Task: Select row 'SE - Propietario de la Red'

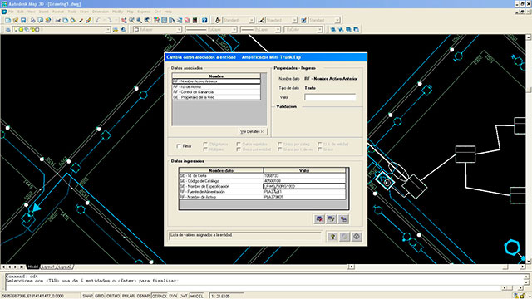Action: (x=216, y=97)
